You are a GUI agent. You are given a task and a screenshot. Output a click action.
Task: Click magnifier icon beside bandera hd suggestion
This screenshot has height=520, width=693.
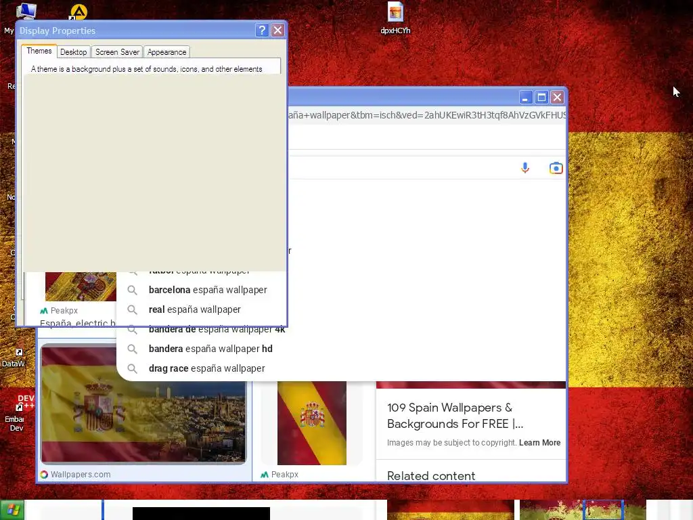pyautogui.click(x=132, y=349)
